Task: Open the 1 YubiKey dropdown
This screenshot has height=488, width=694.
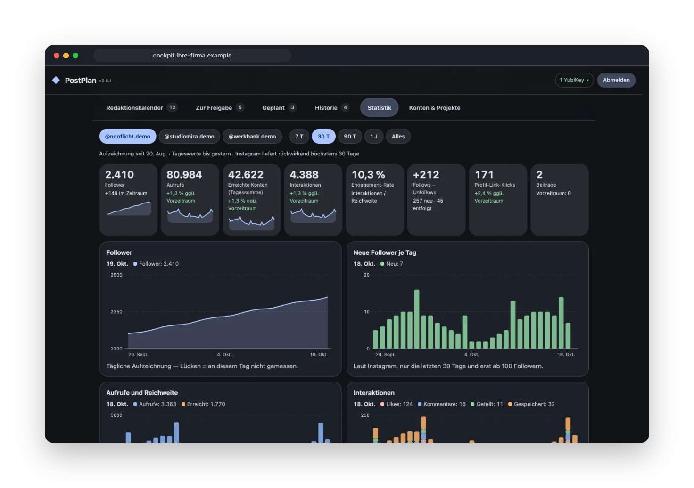Action: (574, 80)
